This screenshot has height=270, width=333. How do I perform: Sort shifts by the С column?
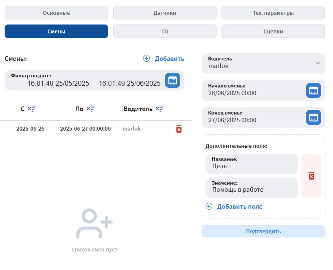point(32,109)
